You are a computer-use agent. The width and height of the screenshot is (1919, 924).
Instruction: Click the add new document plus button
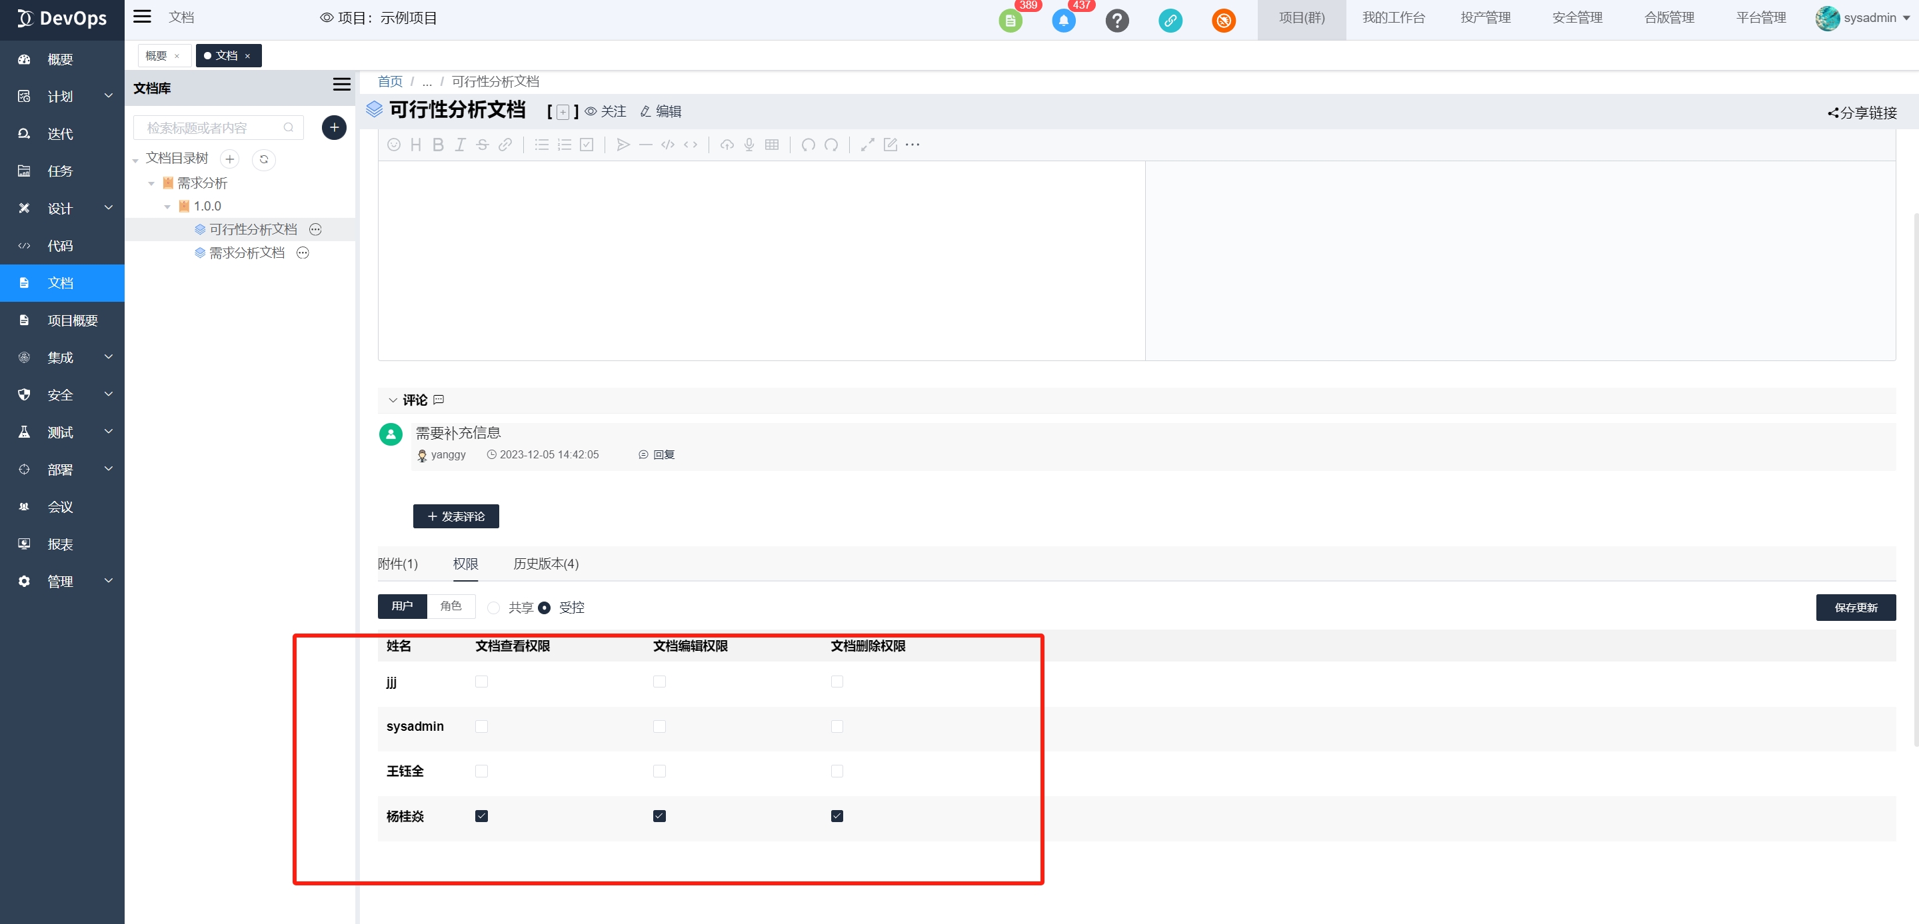pos(334,127)
